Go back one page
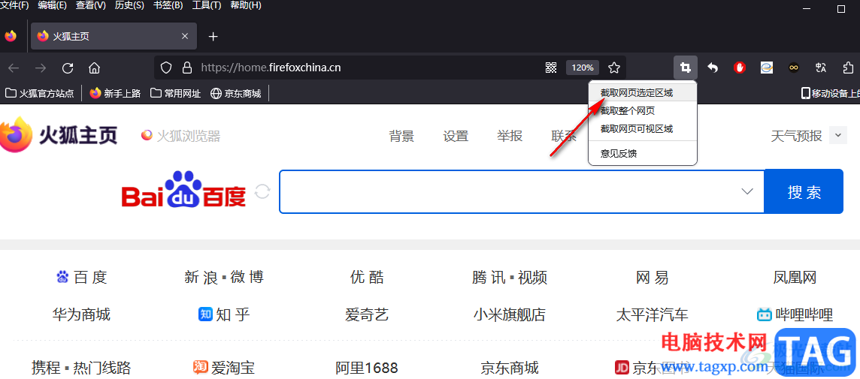 [x=14, y=68]
